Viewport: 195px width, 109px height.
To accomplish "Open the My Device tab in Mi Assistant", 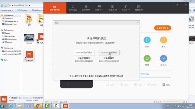I will click(73, 8).
